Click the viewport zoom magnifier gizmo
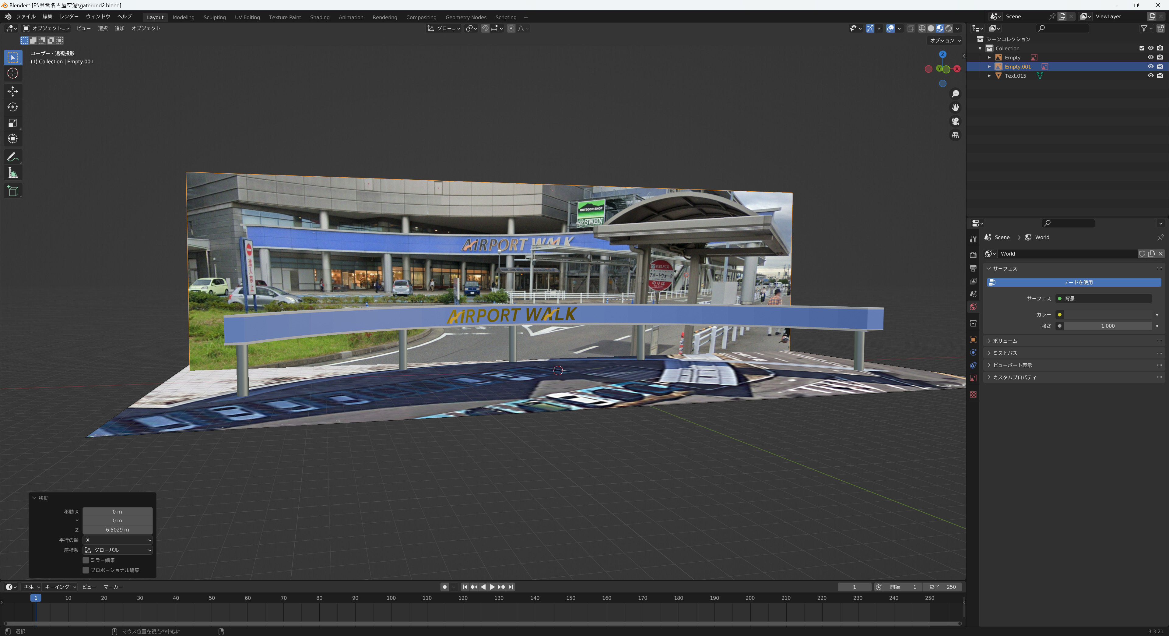Viewport: 1169px width, 636px height. point(955,94)
